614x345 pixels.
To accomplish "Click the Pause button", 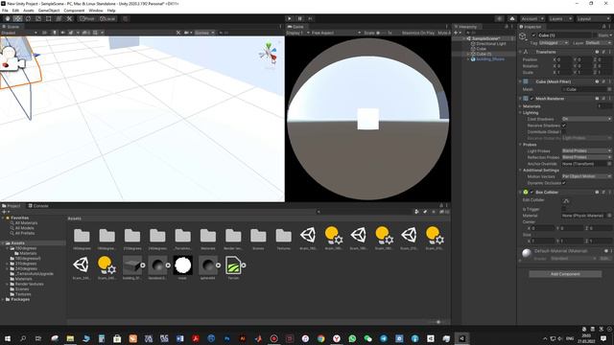I will [x=300, y=19].
